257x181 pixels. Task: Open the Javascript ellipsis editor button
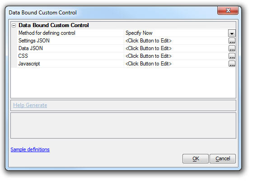232,64
